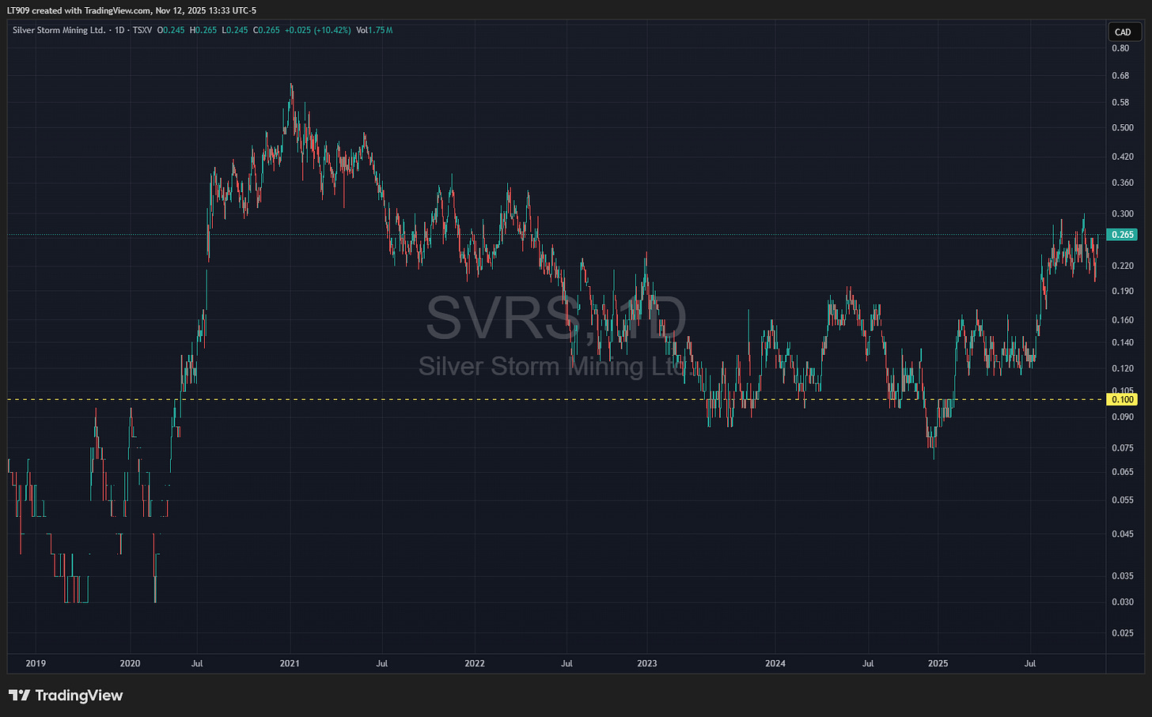Click the 0.120 price axis label

point(1123,368)
